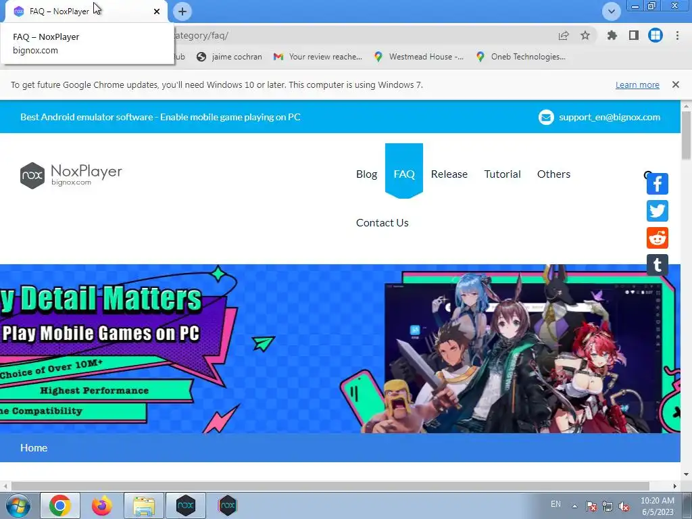Share page on Tumblr icon
The image size is (692, 519).
[657, 265]
